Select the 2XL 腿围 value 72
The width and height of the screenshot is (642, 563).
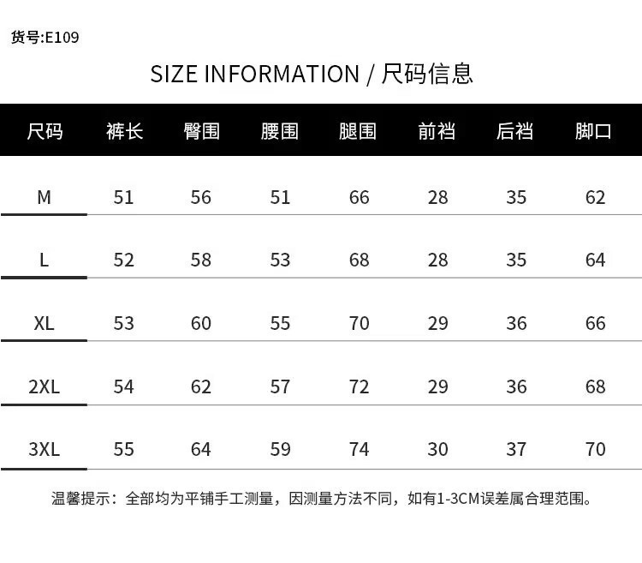click(359, 386)
